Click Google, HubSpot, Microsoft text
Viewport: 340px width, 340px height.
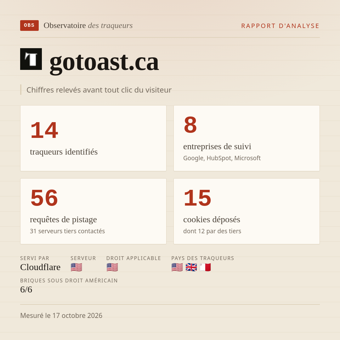click(x=222, y=158)
